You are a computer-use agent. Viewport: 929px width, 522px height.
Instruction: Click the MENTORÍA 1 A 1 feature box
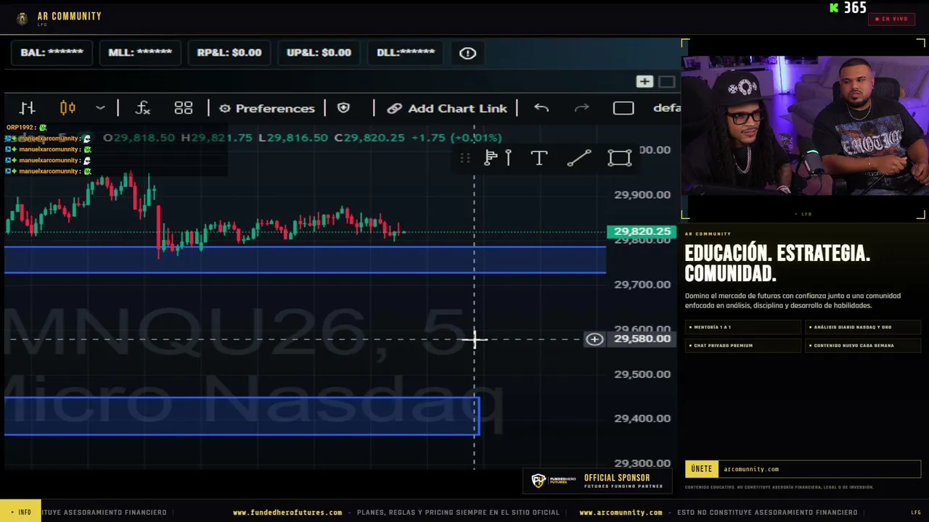click(x=742, y=327)
